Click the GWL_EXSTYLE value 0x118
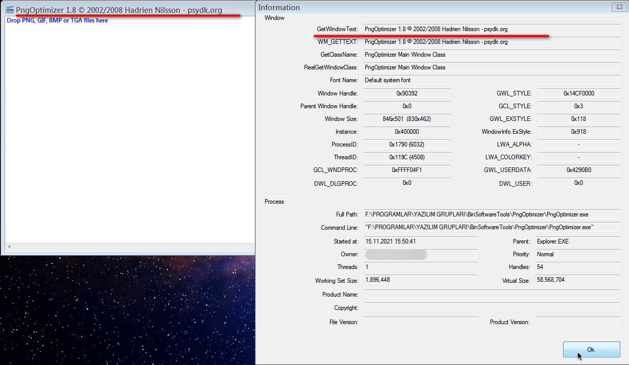 [x=578, y=119]
